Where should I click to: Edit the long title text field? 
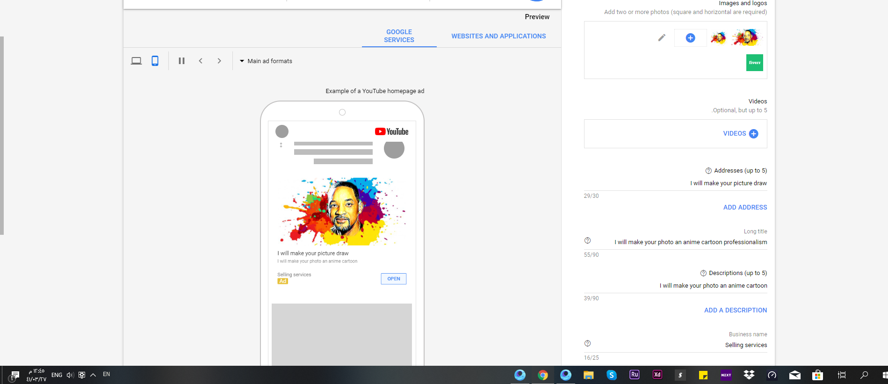click(675, 242)
